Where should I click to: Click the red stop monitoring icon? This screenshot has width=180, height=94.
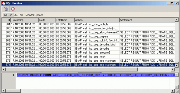point(13,9)
